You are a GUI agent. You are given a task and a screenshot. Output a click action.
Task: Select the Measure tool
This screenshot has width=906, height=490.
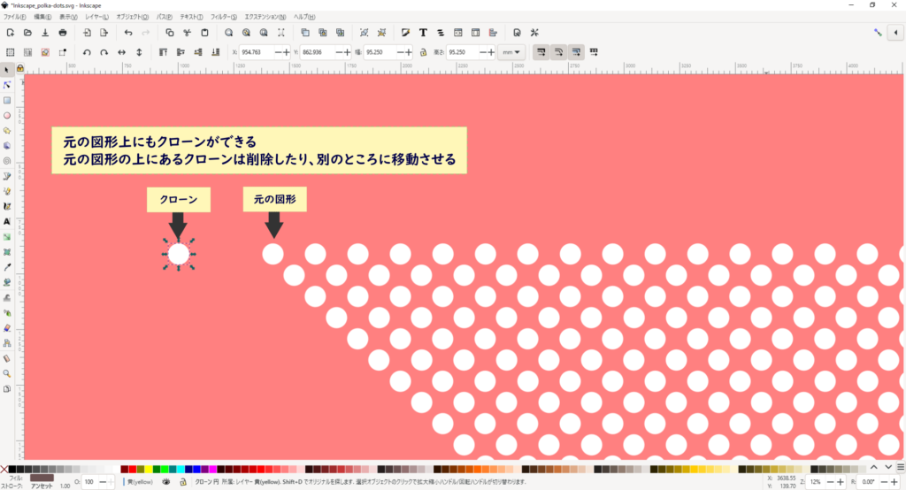point(7,358)
